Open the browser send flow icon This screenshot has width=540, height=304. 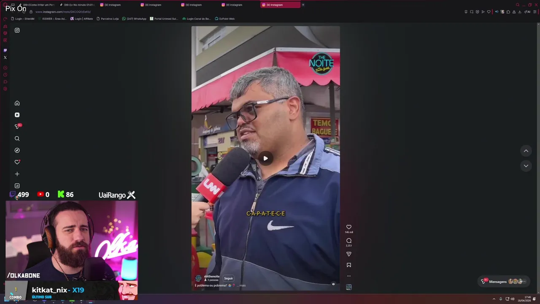[483, 12]
